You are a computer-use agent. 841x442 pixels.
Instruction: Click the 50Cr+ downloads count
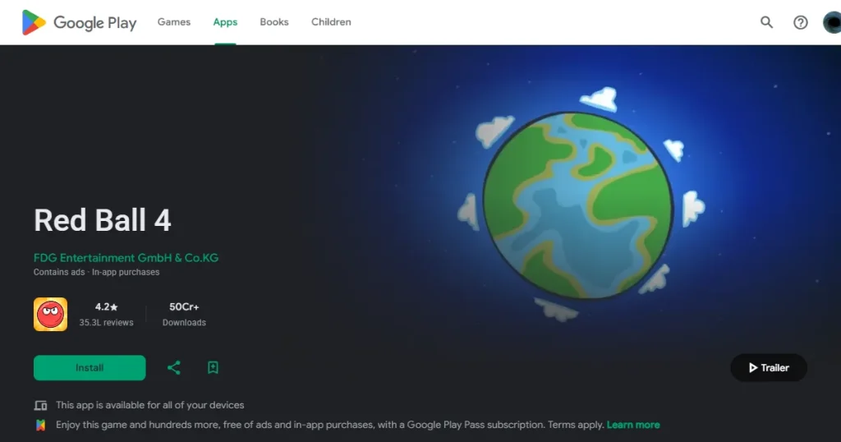coord(184,306)
